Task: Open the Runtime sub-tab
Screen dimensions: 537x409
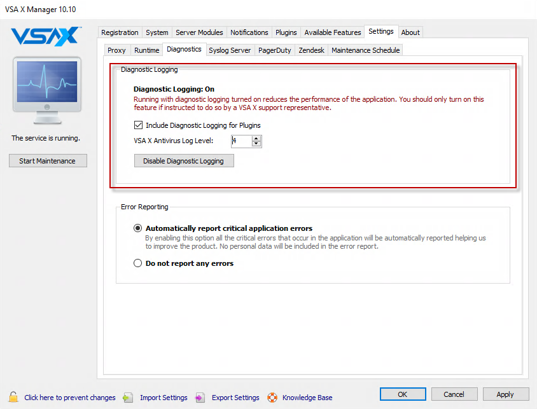Action: (x=146, y=50)
